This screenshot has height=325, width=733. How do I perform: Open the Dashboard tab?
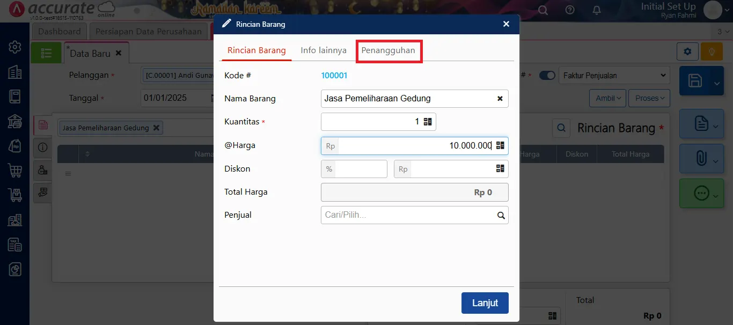click(59, 31)
